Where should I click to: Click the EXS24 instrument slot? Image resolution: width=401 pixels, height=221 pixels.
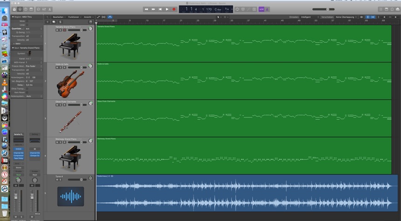click(x=18, y=149)
